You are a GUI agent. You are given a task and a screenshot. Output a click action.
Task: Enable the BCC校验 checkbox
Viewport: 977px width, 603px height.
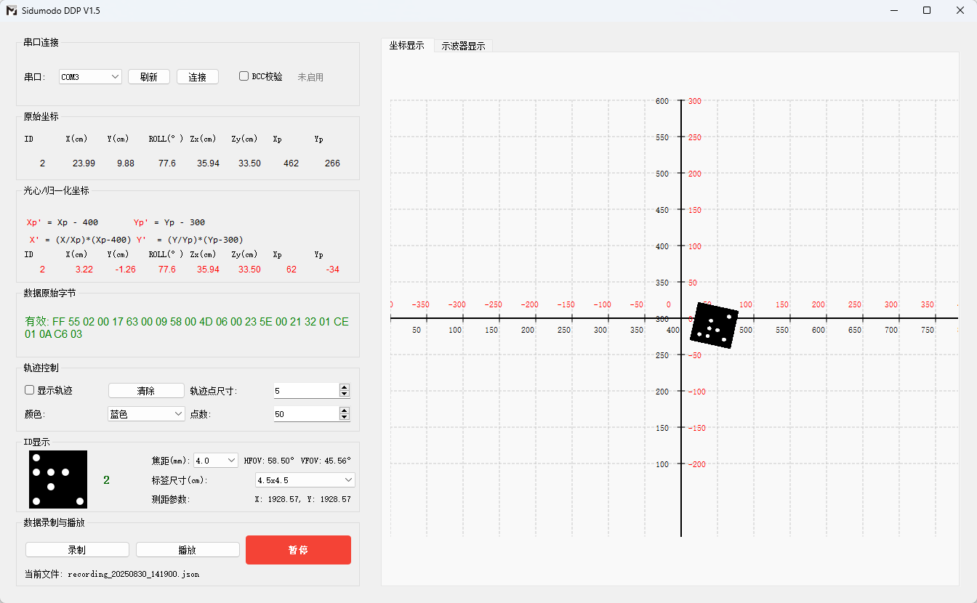click(x=244, y=76)
